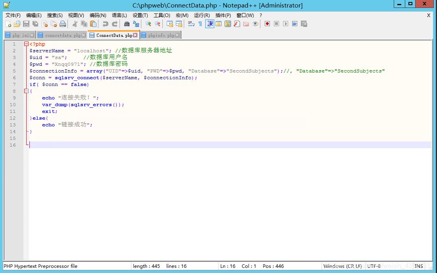This screenshot has height=273, width=437.
Task: Undo the last edit with arrow icon
Action: [106, 24]
